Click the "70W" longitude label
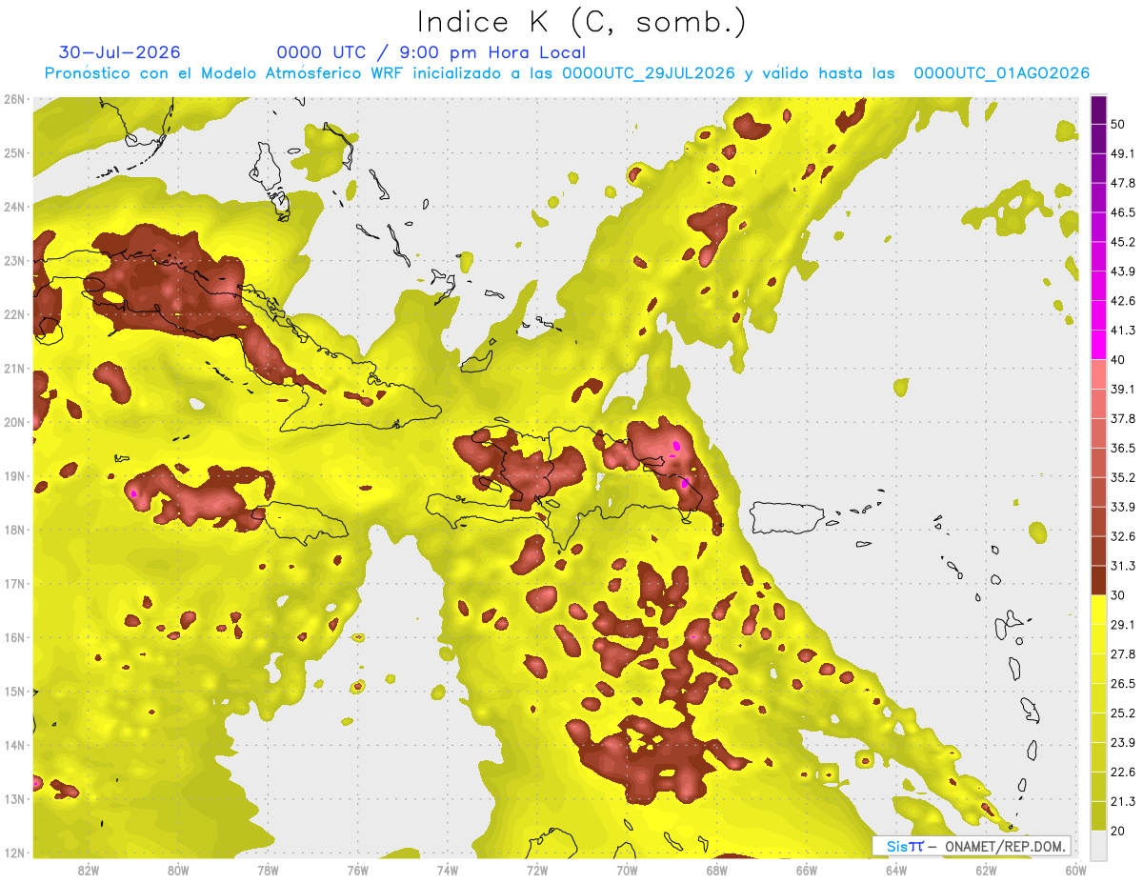The height and width of the screenshot is (883, 1143). pyautogui.click(x=627, y=871)
